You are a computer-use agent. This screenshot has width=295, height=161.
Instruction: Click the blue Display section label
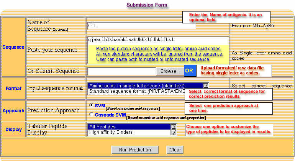click(x=13, y=130)
